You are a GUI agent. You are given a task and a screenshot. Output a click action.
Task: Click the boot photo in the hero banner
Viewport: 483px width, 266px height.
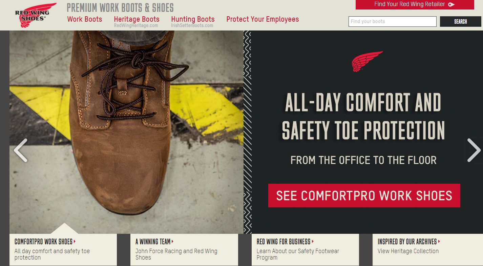click(126, 132)
